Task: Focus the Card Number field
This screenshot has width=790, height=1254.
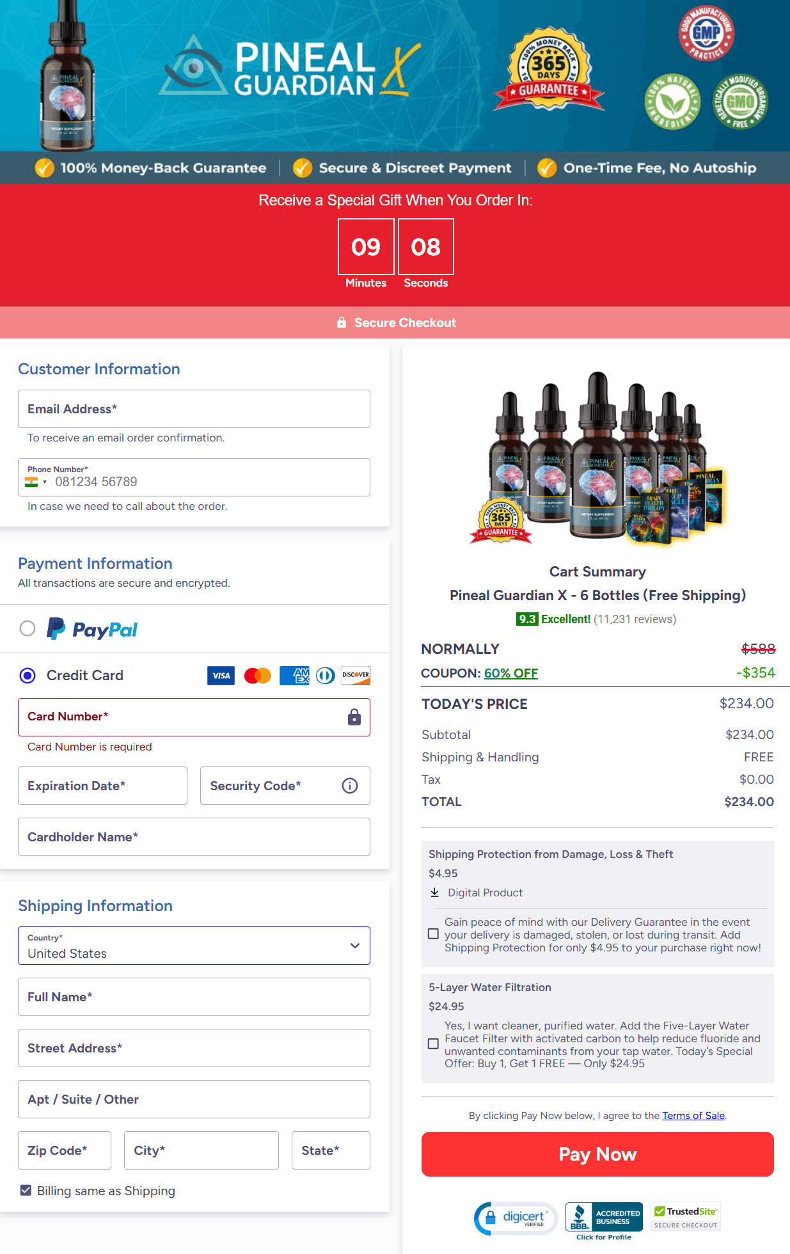Action: [194, 717]
